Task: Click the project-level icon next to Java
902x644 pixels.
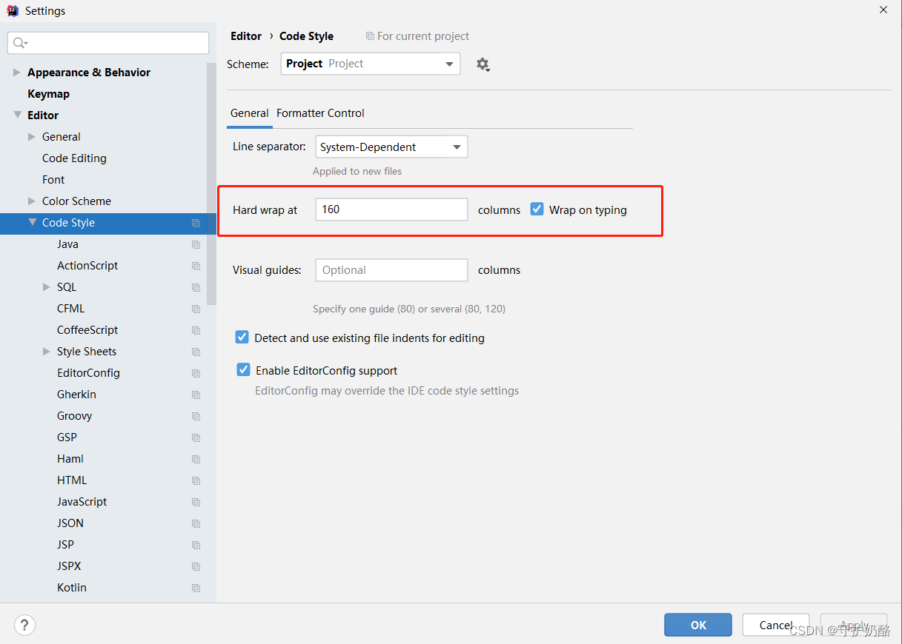Action: click(196, 244)
